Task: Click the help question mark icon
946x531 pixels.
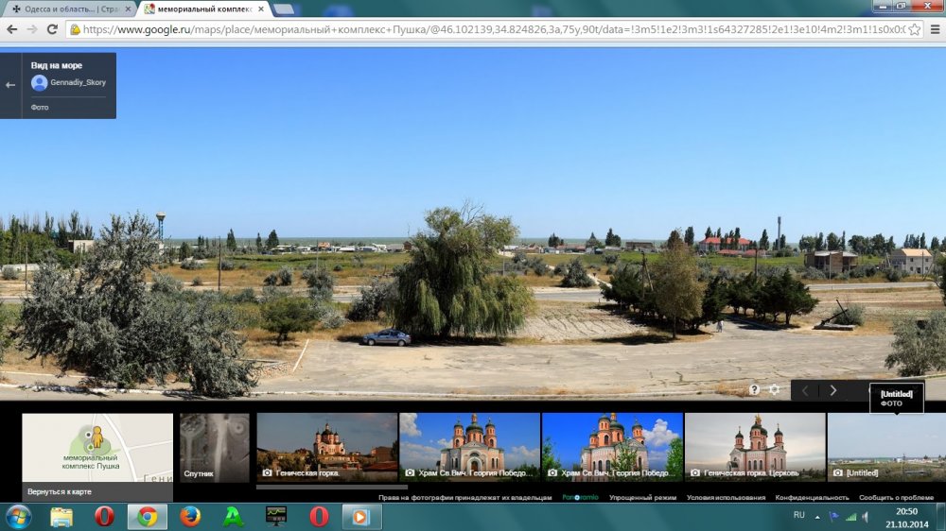Action: click(754, 389)
